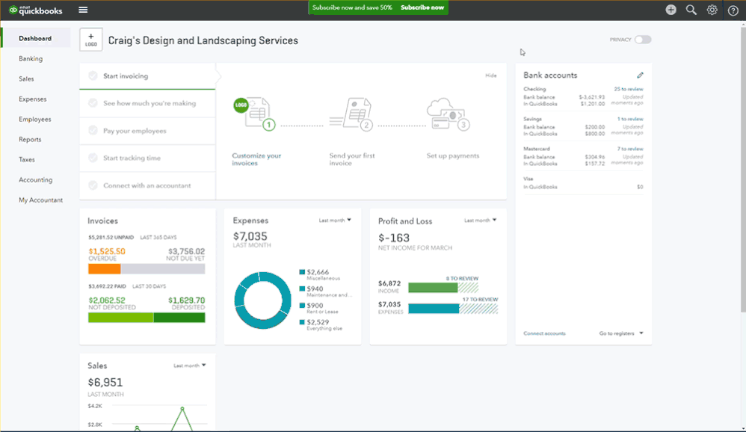Click the Start invoicing check circle
Viewport: 746px width, 432px height.
[93, 75]
